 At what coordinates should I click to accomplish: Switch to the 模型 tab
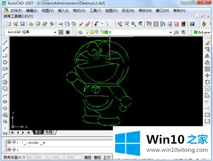[38, 133]
